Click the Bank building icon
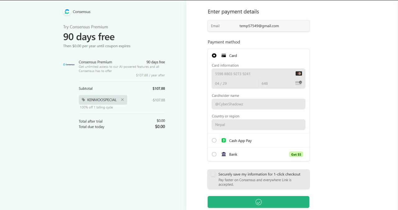The height and width of the screenshot is (210, 398). (x=224, y=154)
